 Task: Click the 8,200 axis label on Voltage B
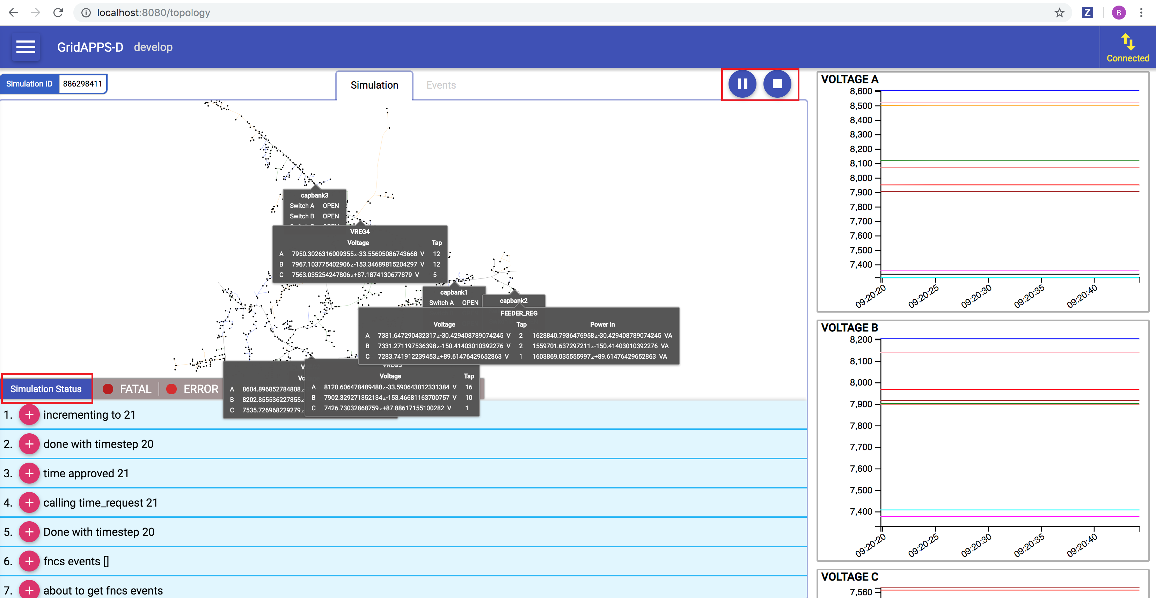[x=861, y=339]
